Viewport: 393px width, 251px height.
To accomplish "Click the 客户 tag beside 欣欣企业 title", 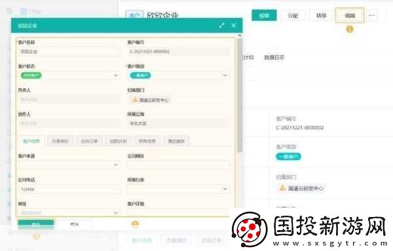I will tap(134, 16).
